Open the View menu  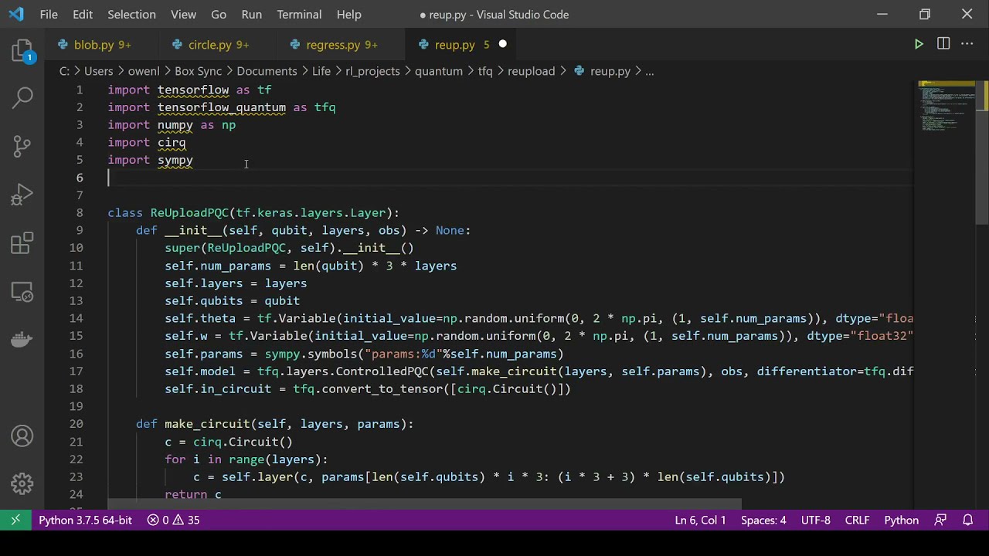[x=183, y=14]
